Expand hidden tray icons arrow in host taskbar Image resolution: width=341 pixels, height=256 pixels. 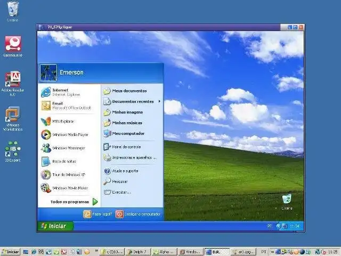tap(272, 252)
